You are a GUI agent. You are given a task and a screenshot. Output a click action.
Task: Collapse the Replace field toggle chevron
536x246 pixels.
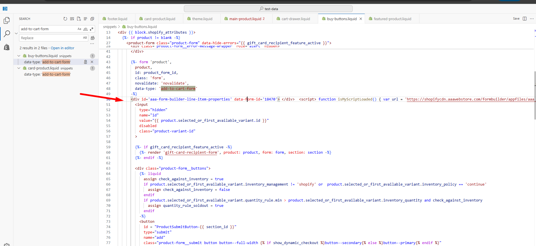coord(16,33)
